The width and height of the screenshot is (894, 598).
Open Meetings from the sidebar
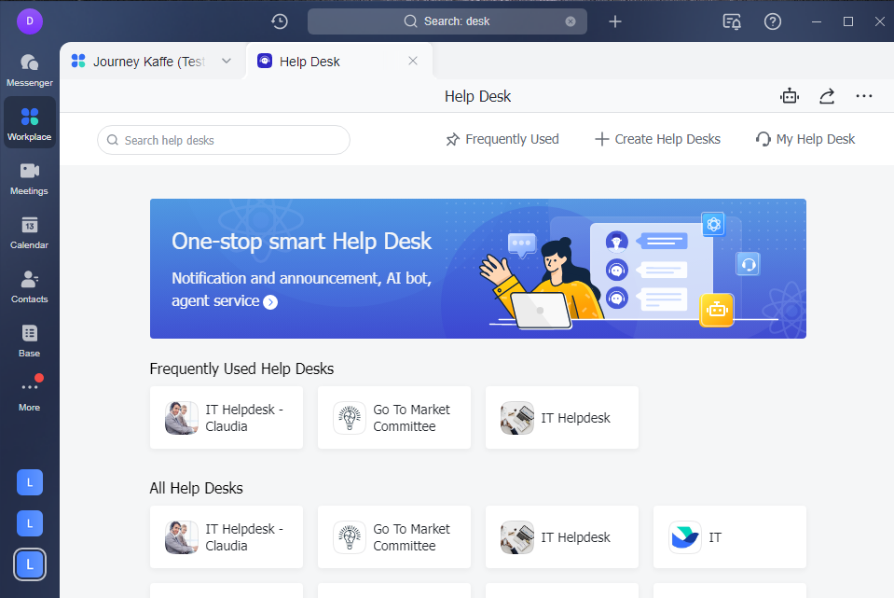point(29,177)
